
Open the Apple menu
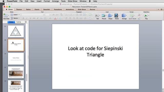3,1
